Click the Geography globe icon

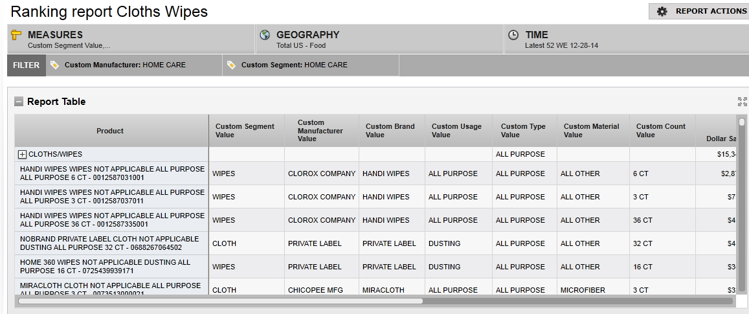265,35
